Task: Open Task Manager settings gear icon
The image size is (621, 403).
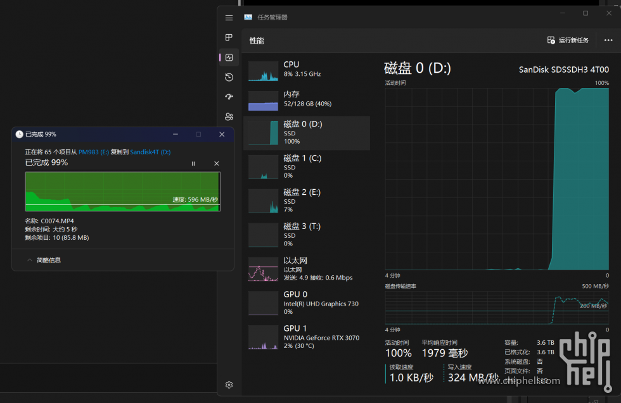Action: click(229, 385)
